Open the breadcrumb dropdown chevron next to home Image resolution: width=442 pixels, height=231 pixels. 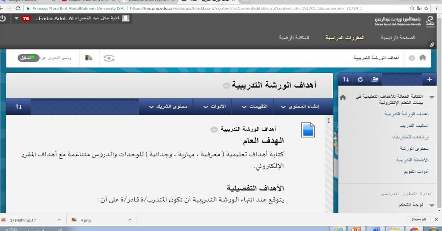(412, 58)
